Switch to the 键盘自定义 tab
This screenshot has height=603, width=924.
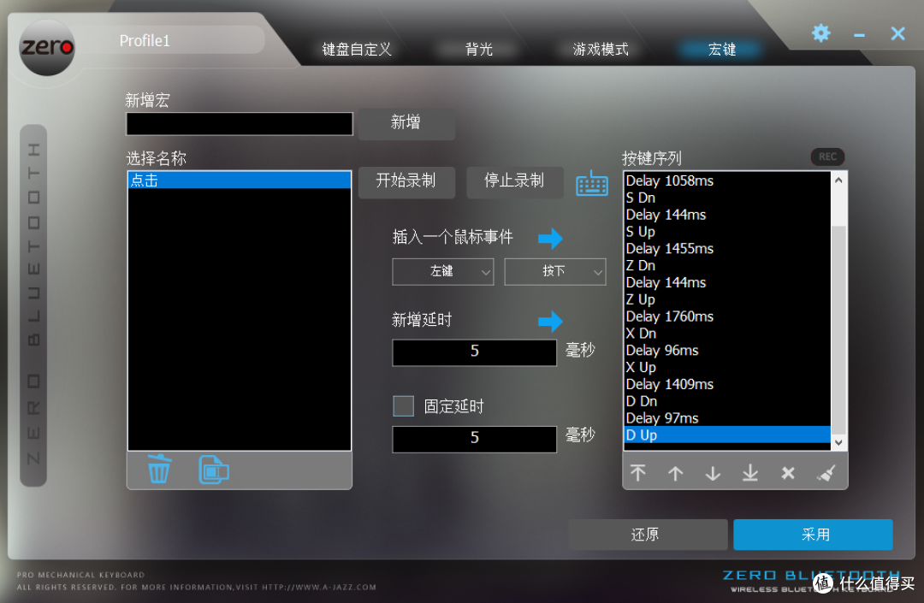pyautogui.click(x=357, y=49)
